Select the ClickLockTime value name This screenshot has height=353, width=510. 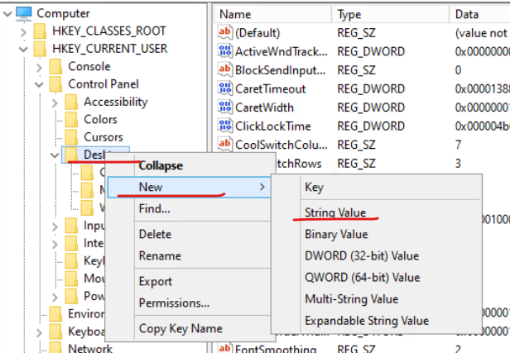point(273,126)
